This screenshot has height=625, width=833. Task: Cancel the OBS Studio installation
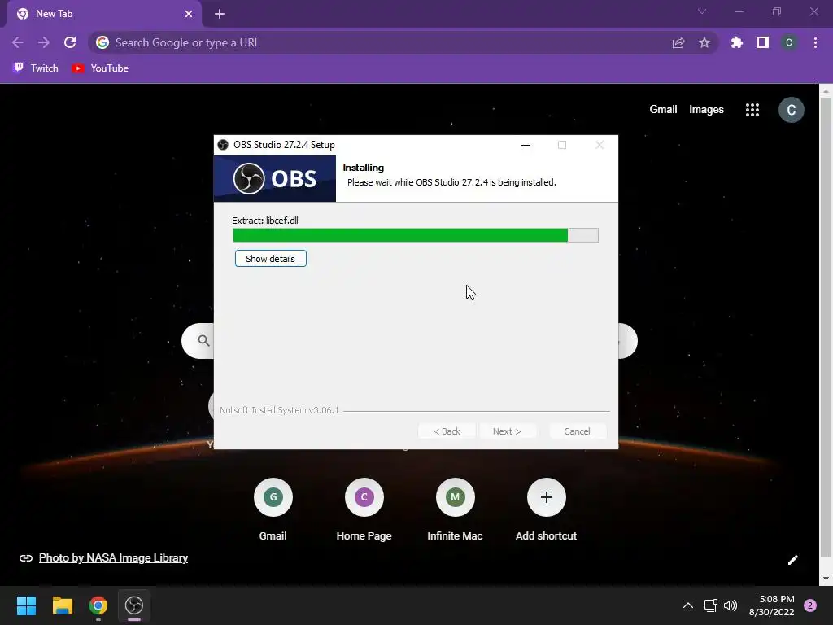tap(577, 431)
